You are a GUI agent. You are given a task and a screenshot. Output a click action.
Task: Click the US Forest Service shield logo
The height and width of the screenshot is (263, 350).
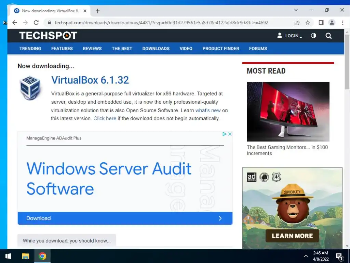coord(276,177)
